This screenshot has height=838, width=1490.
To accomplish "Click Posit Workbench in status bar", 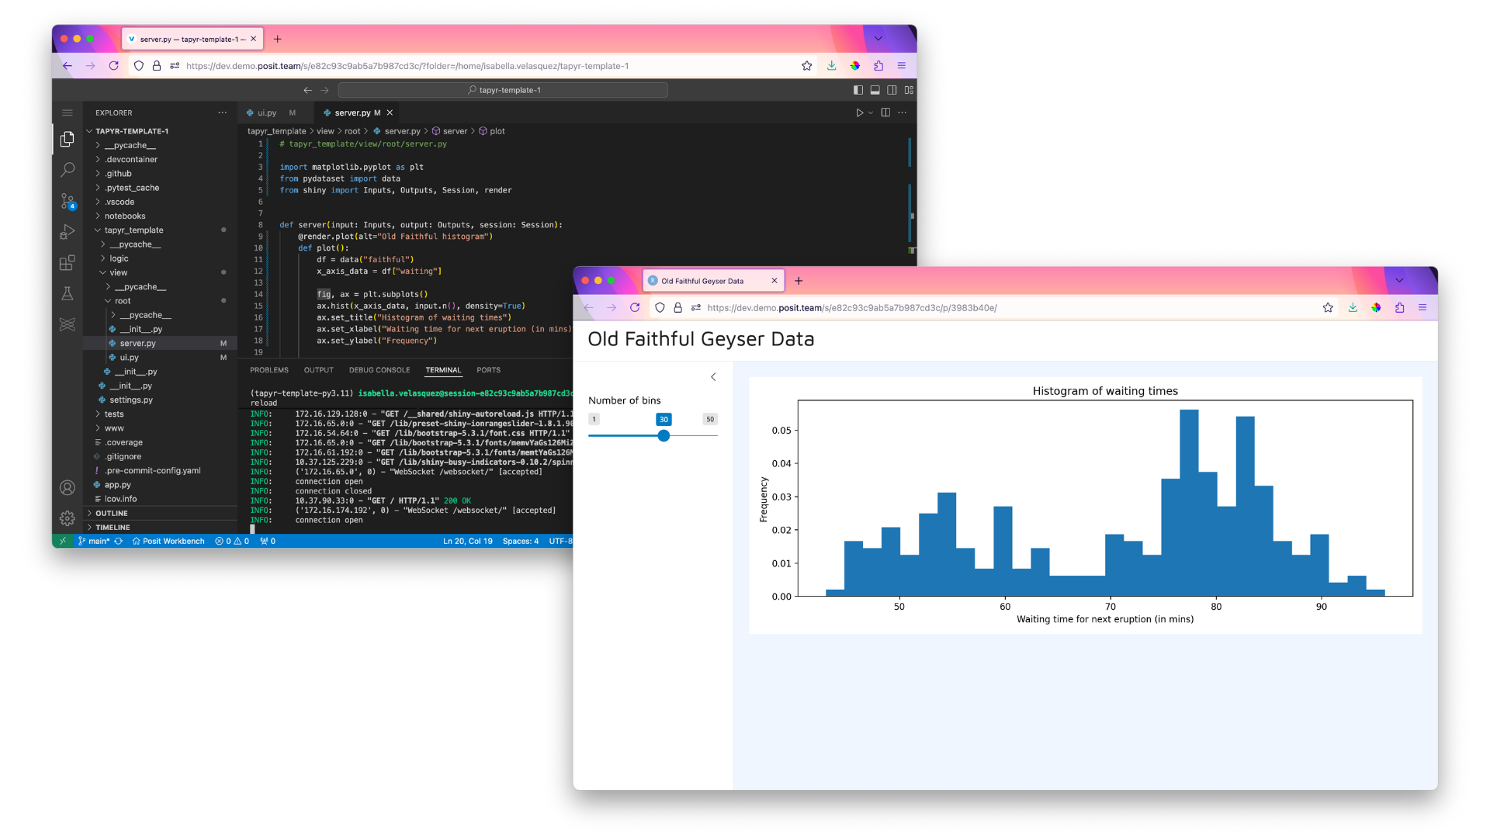I will click(x=168, y=541).
